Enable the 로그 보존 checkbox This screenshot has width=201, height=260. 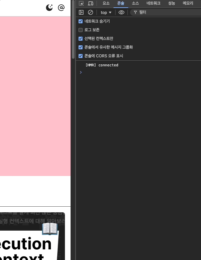click(81, 30)
